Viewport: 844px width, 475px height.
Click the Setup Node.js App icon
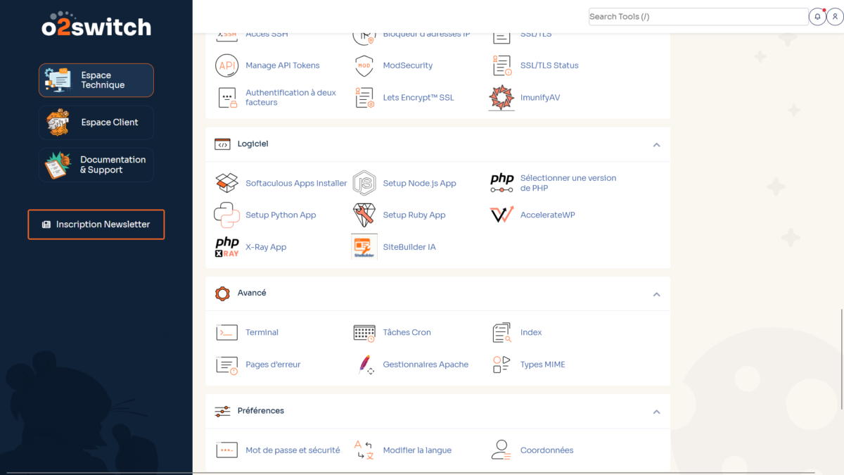(364, 183)
